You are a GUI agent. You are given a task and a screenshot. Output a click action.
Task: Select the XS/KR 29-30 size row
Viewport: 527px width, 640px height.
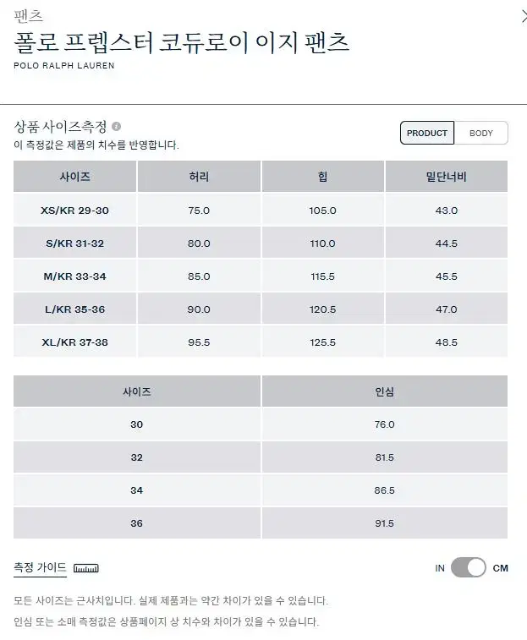[261, 211]
